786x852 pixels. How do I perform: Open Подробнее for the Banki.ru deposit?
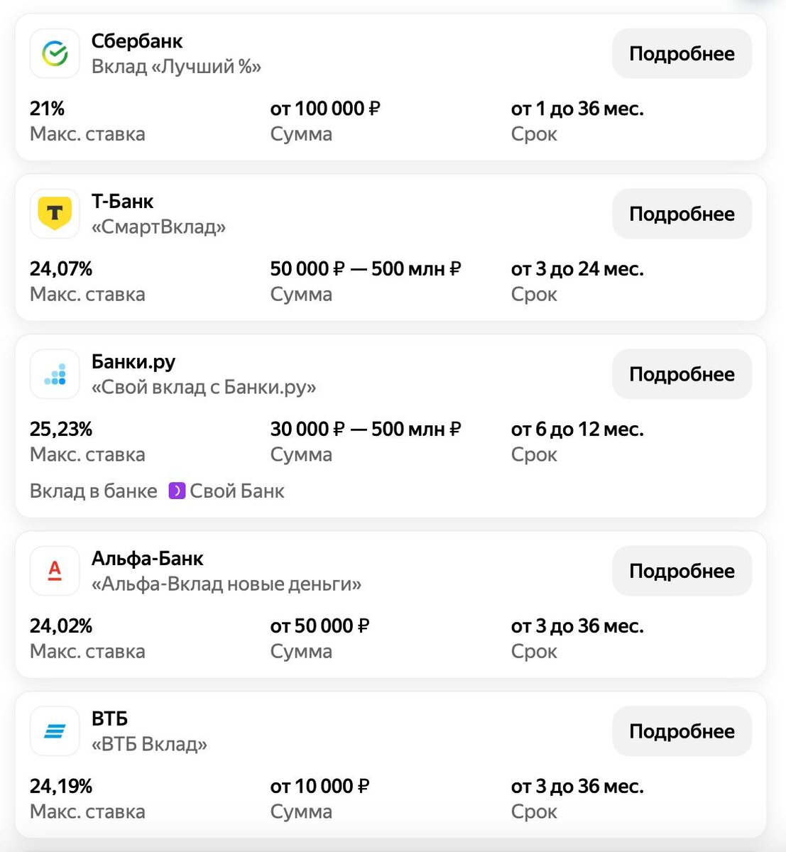pos(682,374)
